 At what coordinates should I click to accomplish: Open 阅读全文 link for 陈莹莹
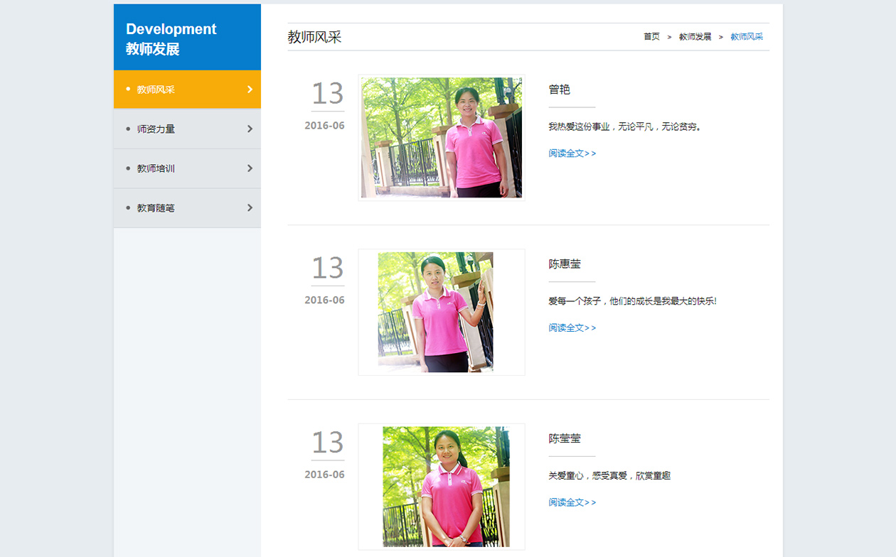click(x=572, y=503)
